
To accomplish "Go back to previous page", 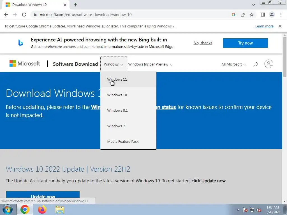I will pyautogui.click(x=6, y=15).
